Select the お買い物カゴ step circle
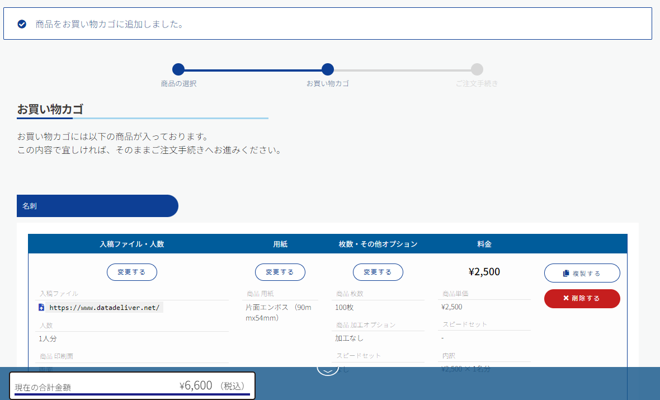 (327, 69)
